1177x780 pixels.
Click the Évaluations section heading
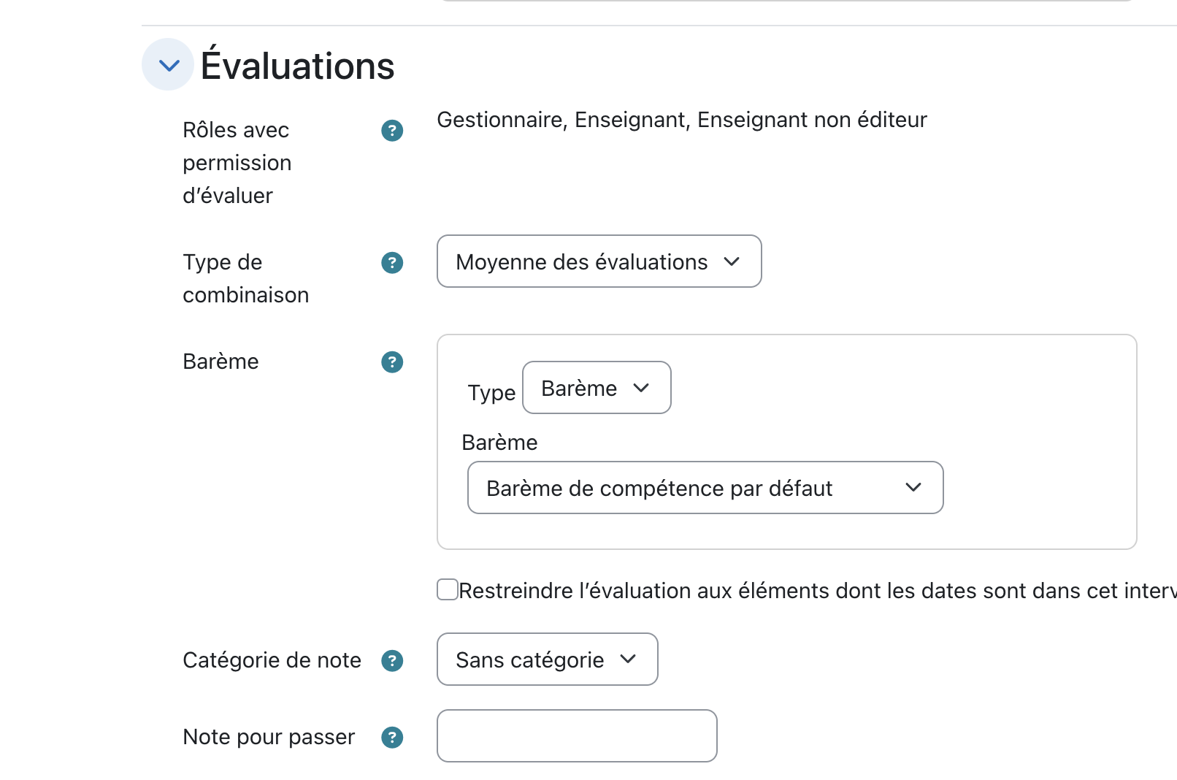[297, 66]
